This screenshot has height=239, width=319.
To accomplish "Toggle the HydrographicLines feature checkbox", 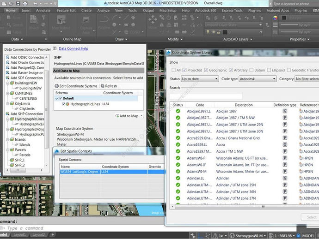I will point(63,104).
